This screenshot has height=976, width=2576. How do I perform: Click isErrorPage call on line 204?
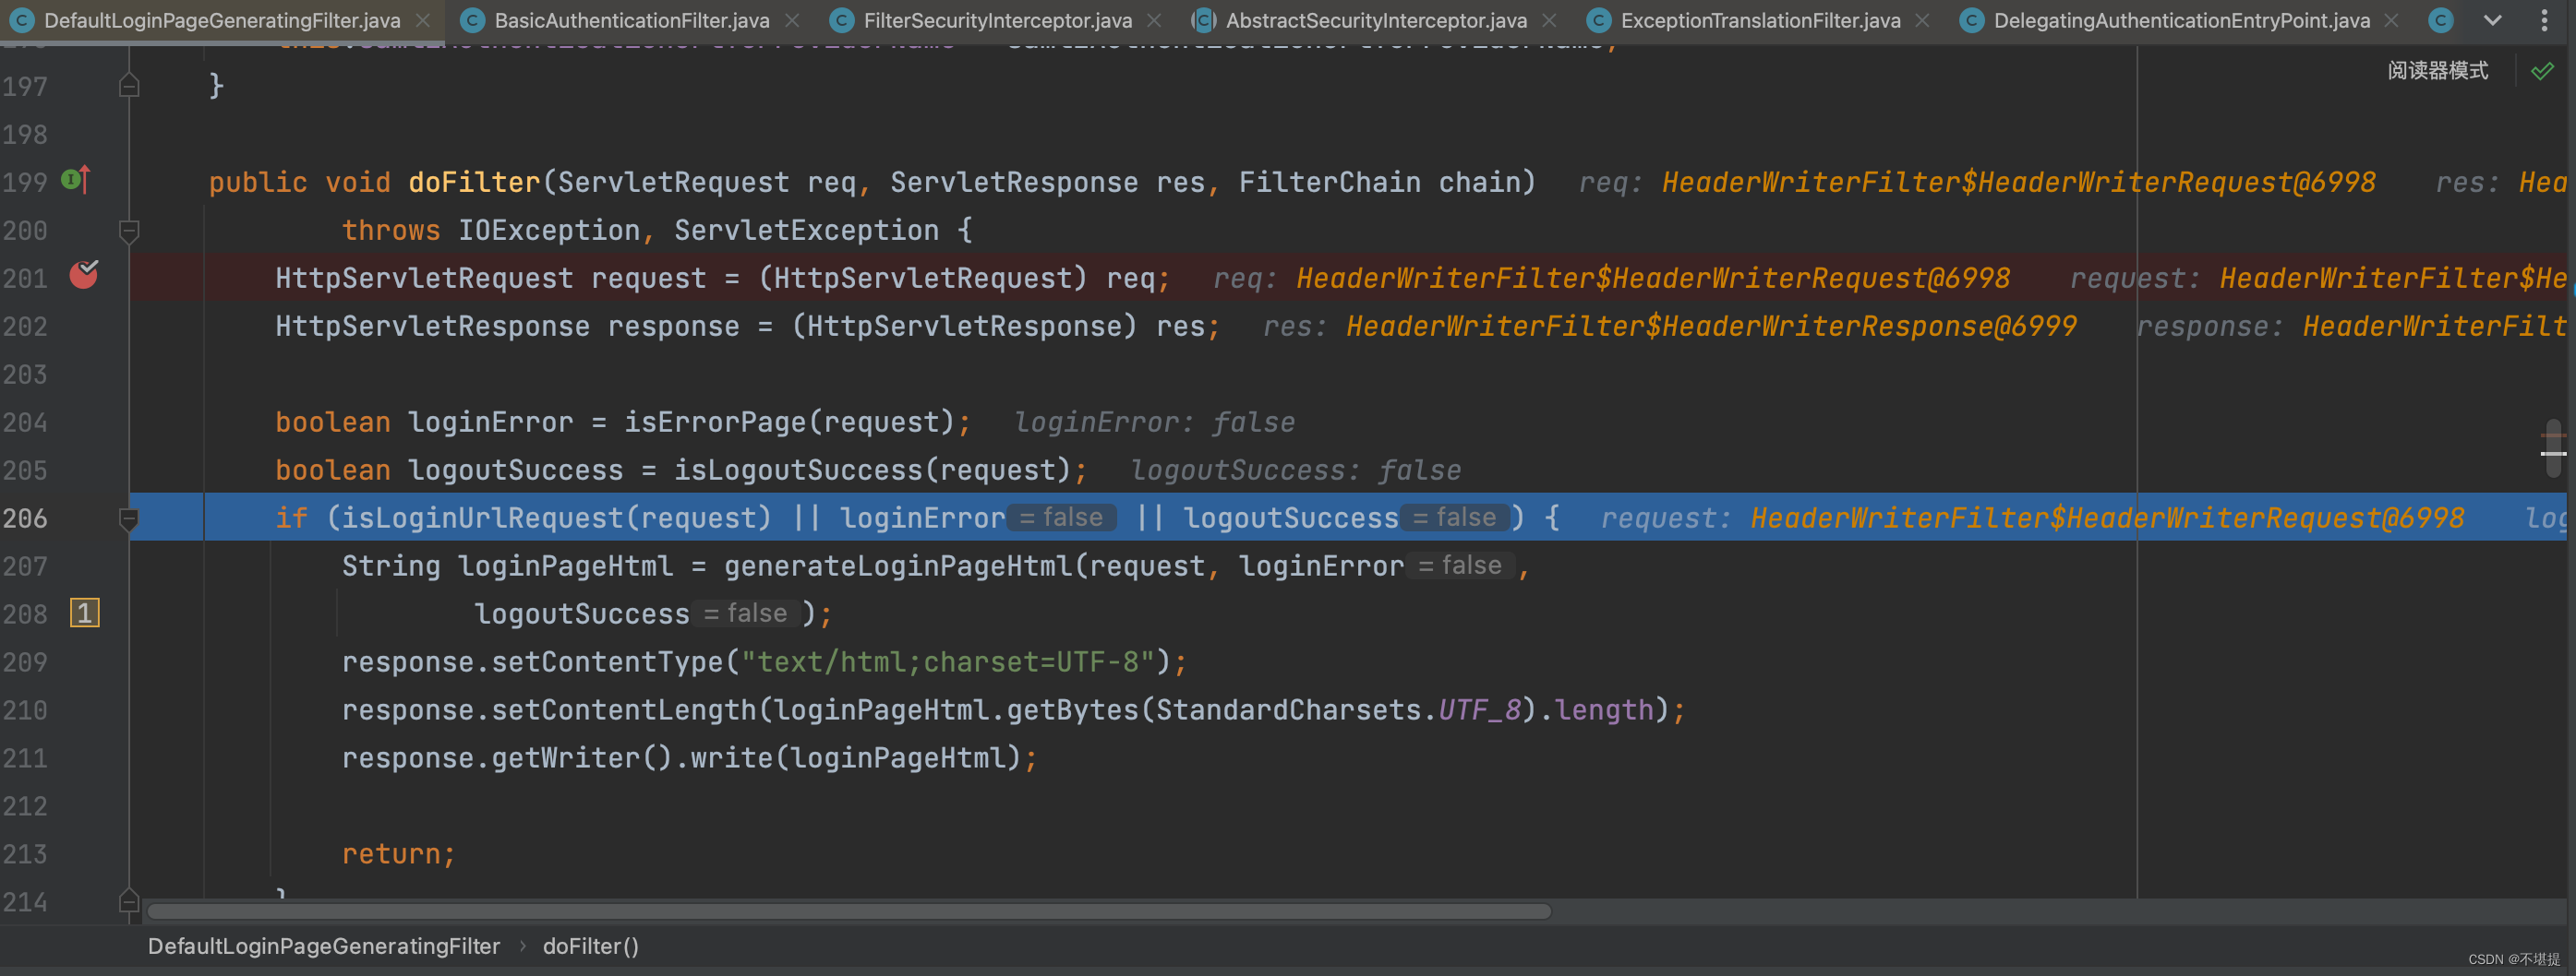click(715, 422)
